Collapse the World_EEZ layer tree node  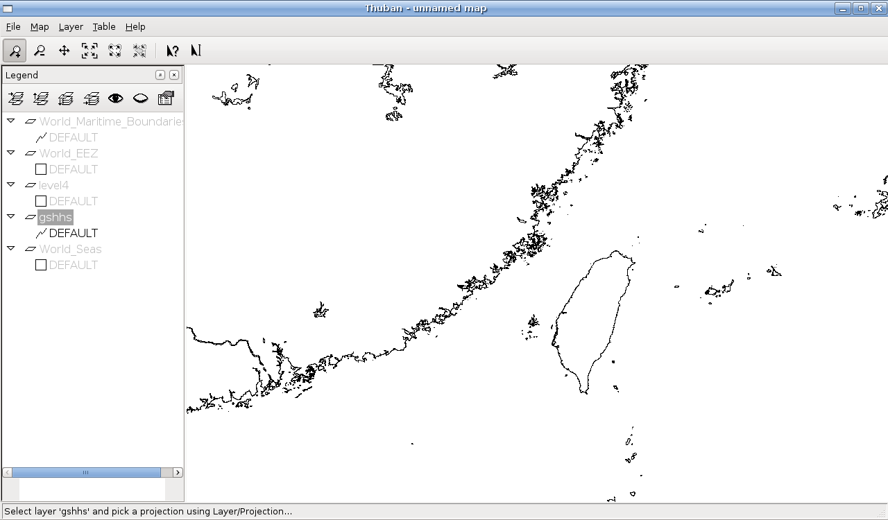click(x=10, y=153)
